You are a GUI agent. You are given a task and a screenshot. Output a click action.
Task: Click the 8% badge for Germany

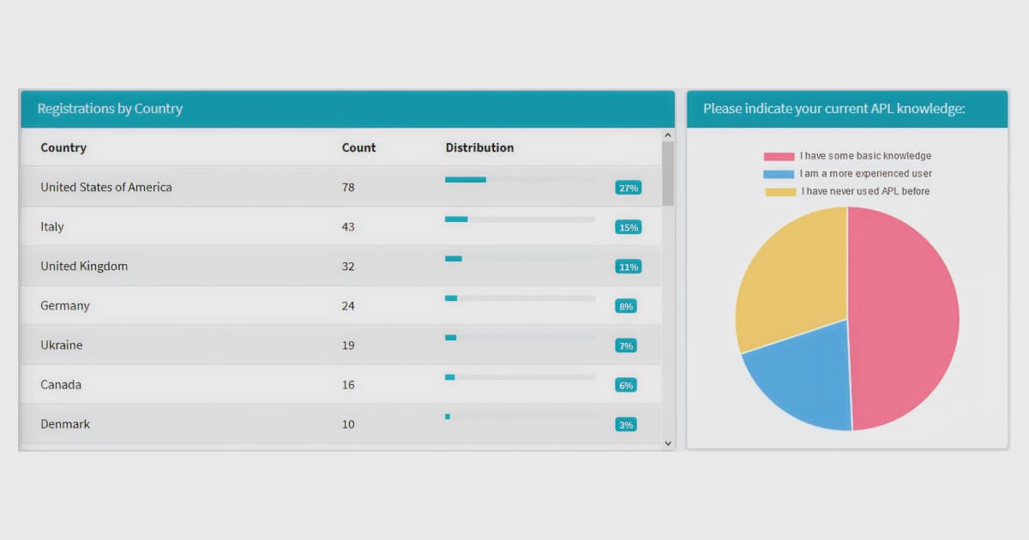[x=626, y=306]
